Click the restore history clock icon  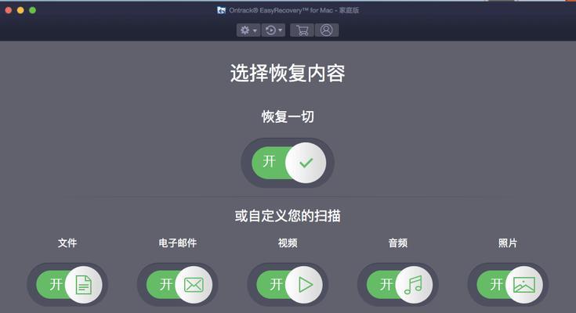click(270, 30)
